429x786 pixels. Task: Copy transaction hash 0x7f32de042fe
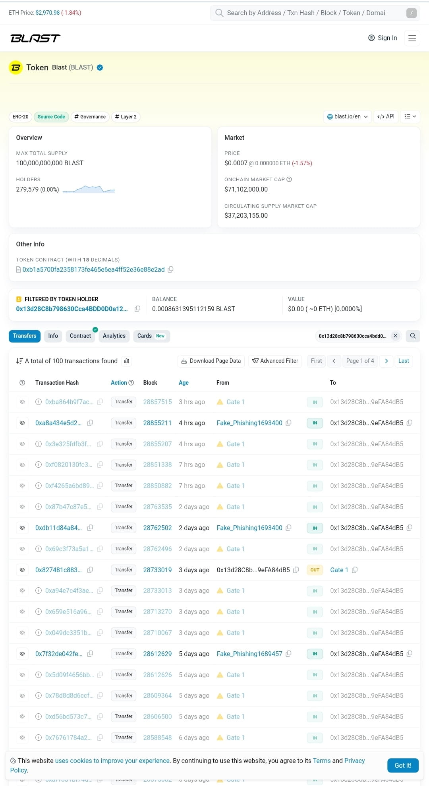point(90,654)
